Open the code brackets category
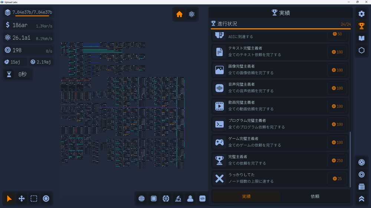 pos(202,198)
